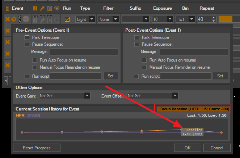Click the STARS legend label
The width and height of the screenshot is (240, 158).
34,116
